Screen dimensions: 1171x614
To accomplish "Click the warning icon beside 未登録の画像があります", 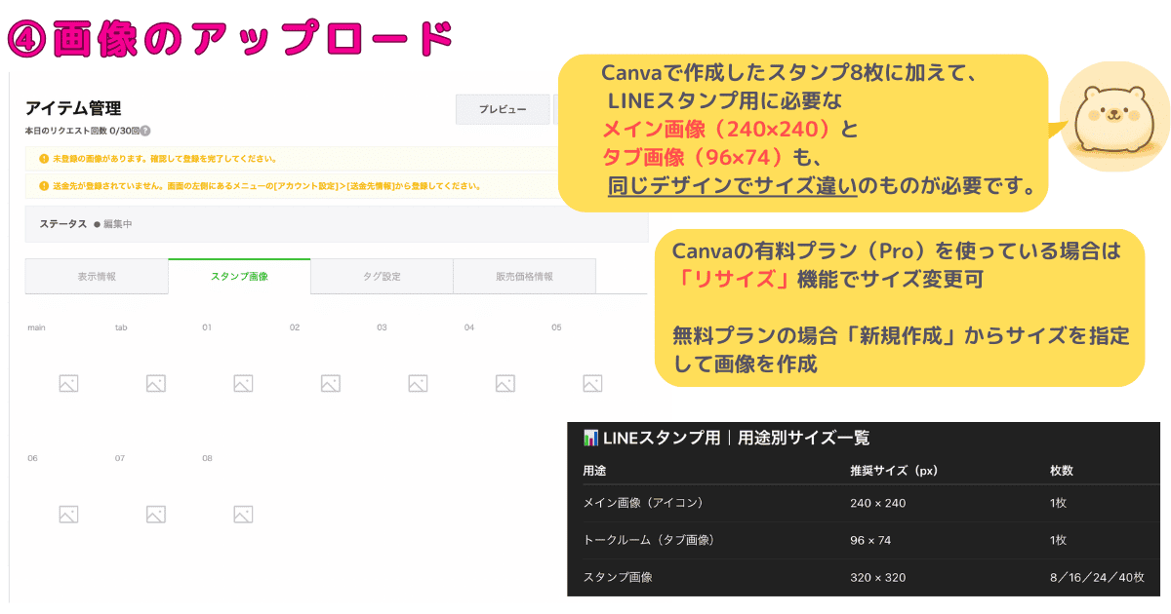I will [43, 159].
